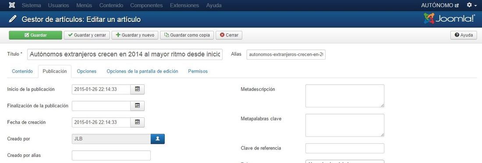Screen dimensions: 482x163
Task: Open the Contenido menu in top bar
Action: [x=111, y=5]
